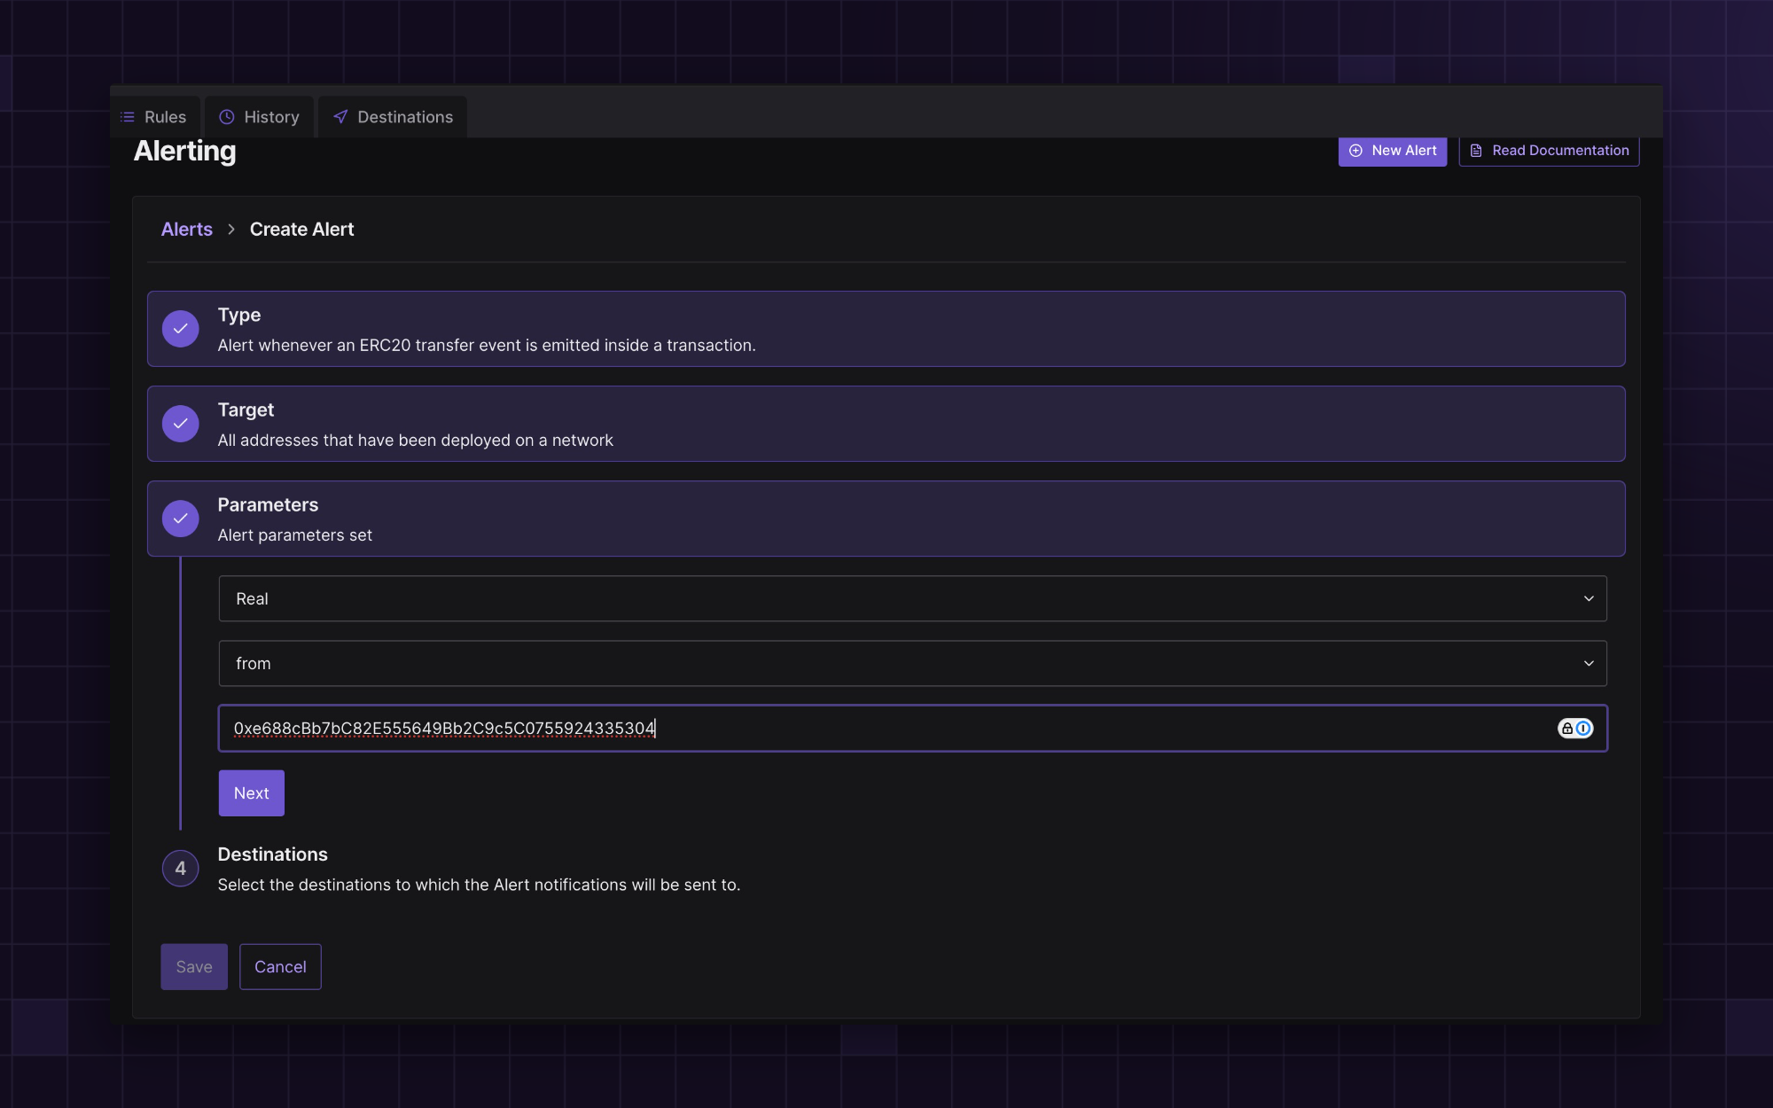Switch to the History tab
1773x1108 pixels.
coord(260,117)
